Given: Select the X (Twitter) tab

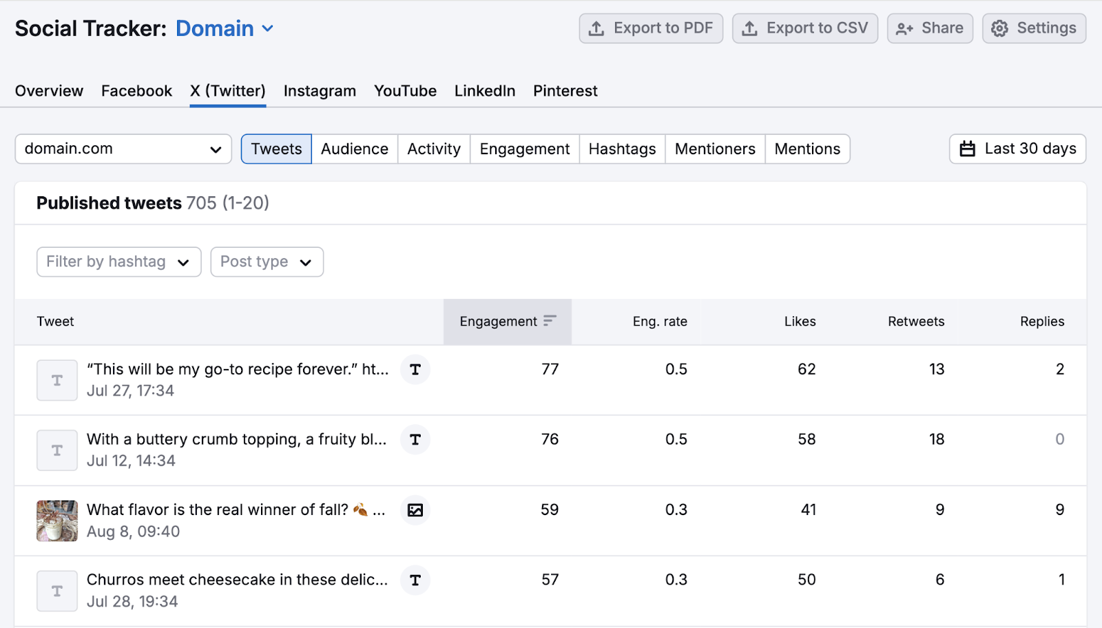Looking at the screenshot, I should 228,91.
